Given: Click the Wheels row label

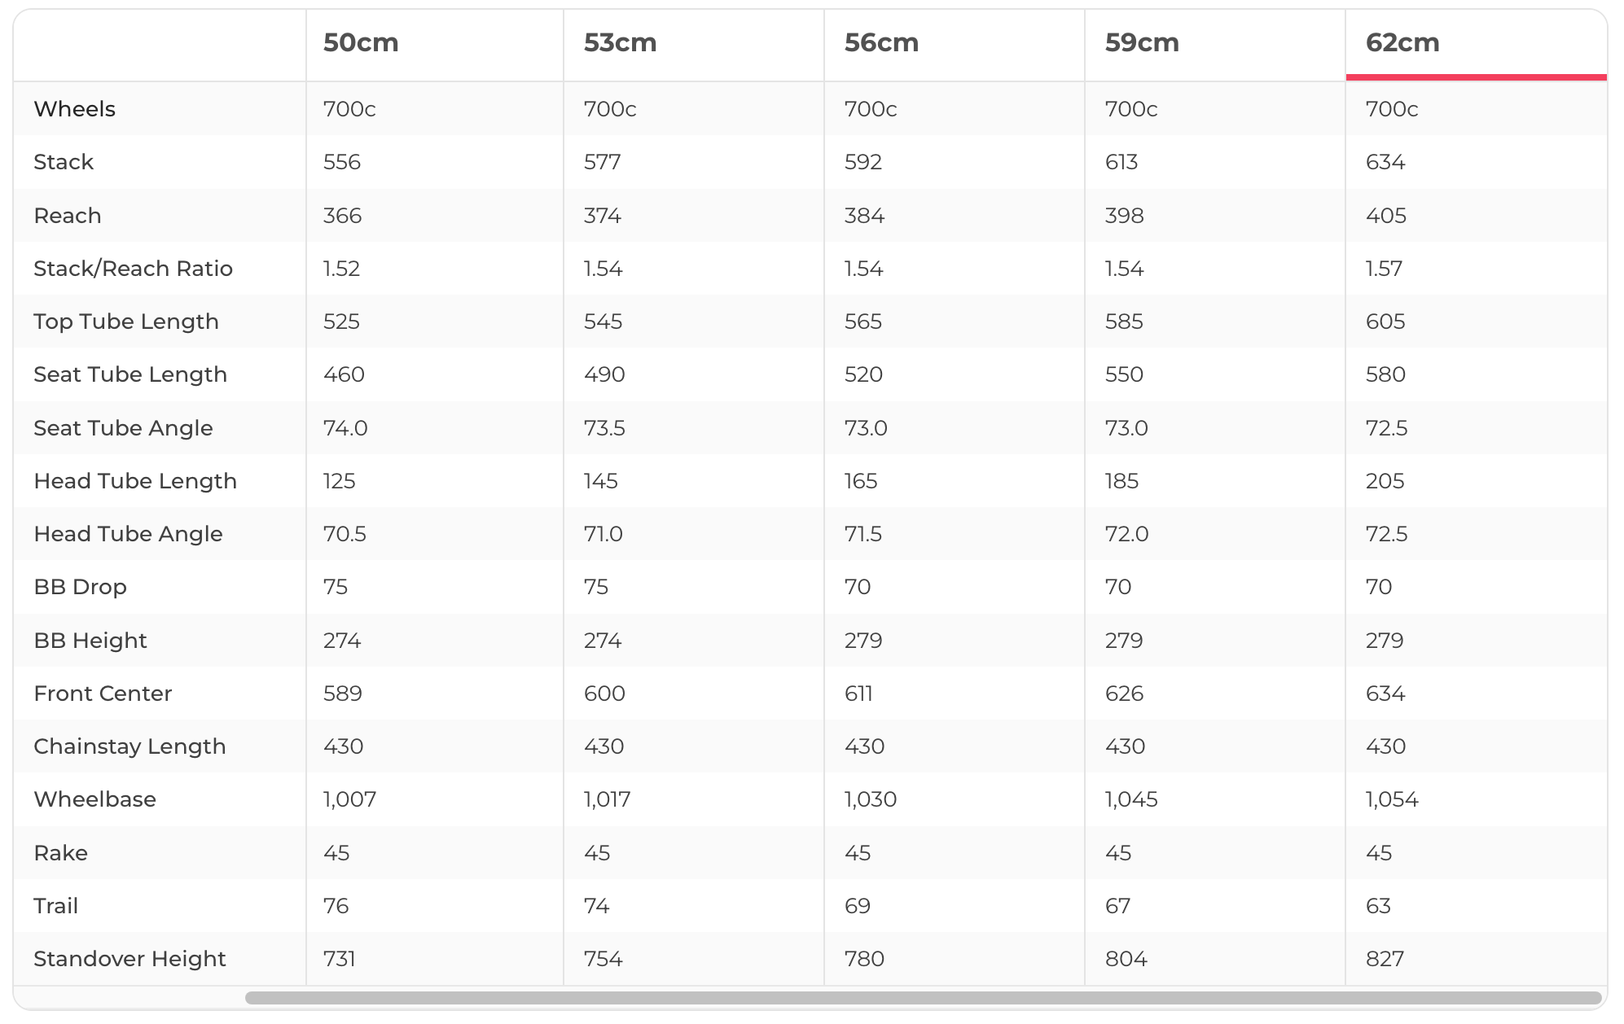Looking at the screenshot, I should tap(74, 109).
